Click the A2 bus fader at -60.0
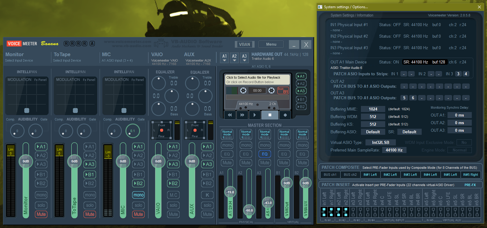This screenshot has width=487, height=228. [249, 210]
